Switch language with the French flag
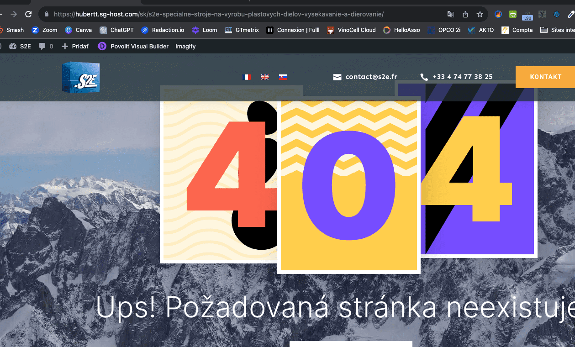Viewport: 575px width, 347px height. (246, 77)
